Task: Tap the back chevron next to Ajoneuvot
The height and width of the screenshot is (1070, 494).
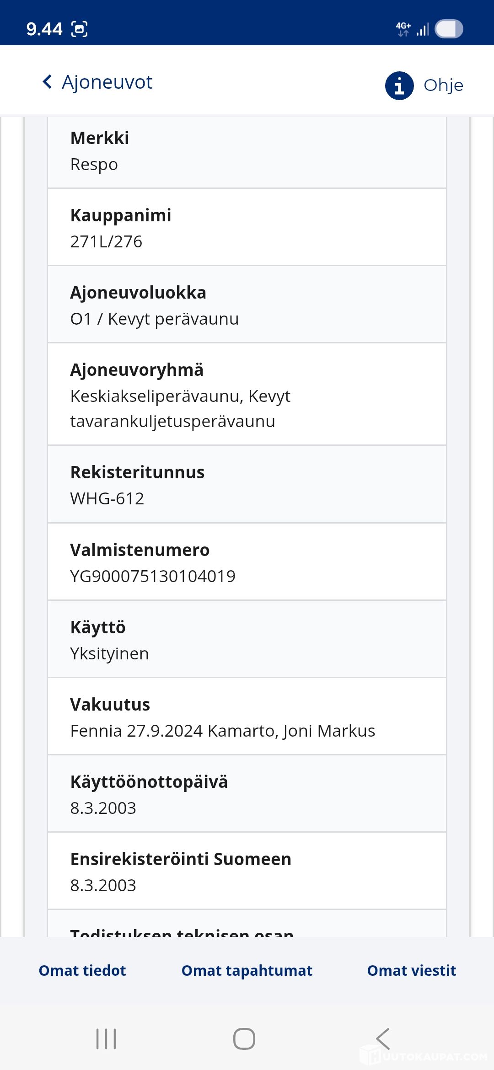Action: (x=47, y=82)
